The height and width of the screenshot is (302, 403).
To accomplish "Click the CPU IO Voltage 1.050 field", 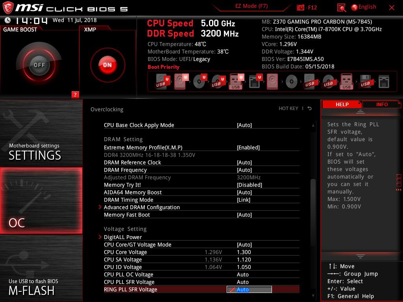I will coord(244,267).
